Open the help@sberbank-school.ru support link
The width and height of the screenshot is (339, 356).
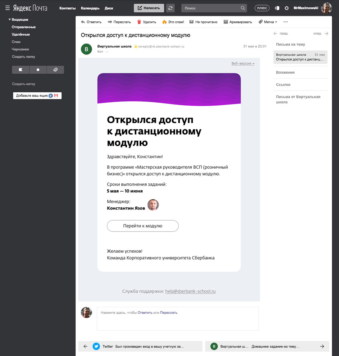pyautogui.click(x=190, y=291)
